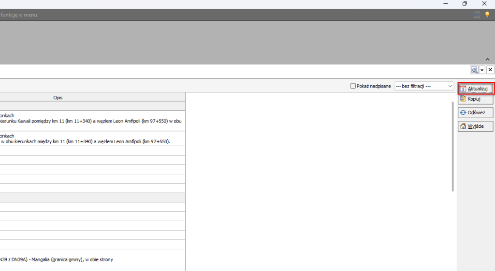This screenshot has width=495, height=271.
Task: Select the row mentioning kierunku Kawali
Action: point(91,121)
